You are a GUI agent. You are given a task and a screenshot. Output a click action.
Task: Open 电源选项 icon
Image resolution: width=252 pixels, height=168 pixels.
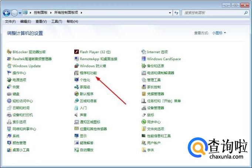[x=9, y=80]
